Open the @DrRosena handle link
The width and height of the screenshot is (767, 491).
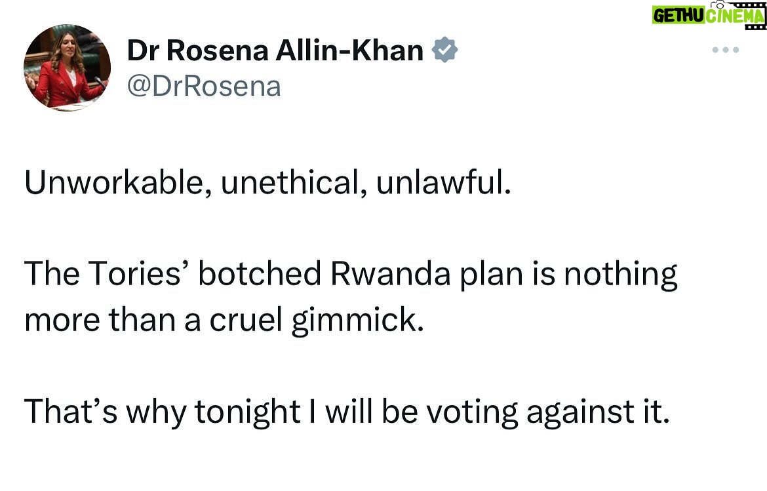204,87
